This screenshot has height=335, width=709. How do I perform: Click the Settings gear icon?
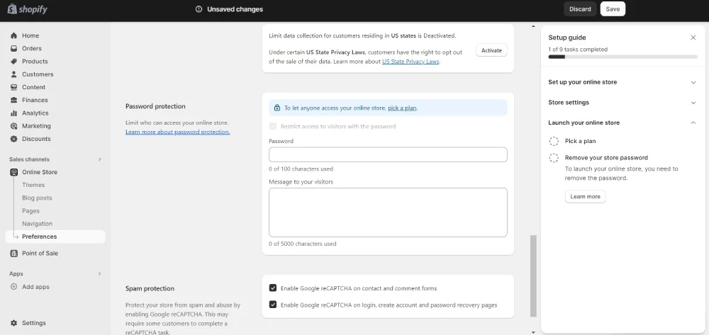pyautogui.click(x=14, y=323)
